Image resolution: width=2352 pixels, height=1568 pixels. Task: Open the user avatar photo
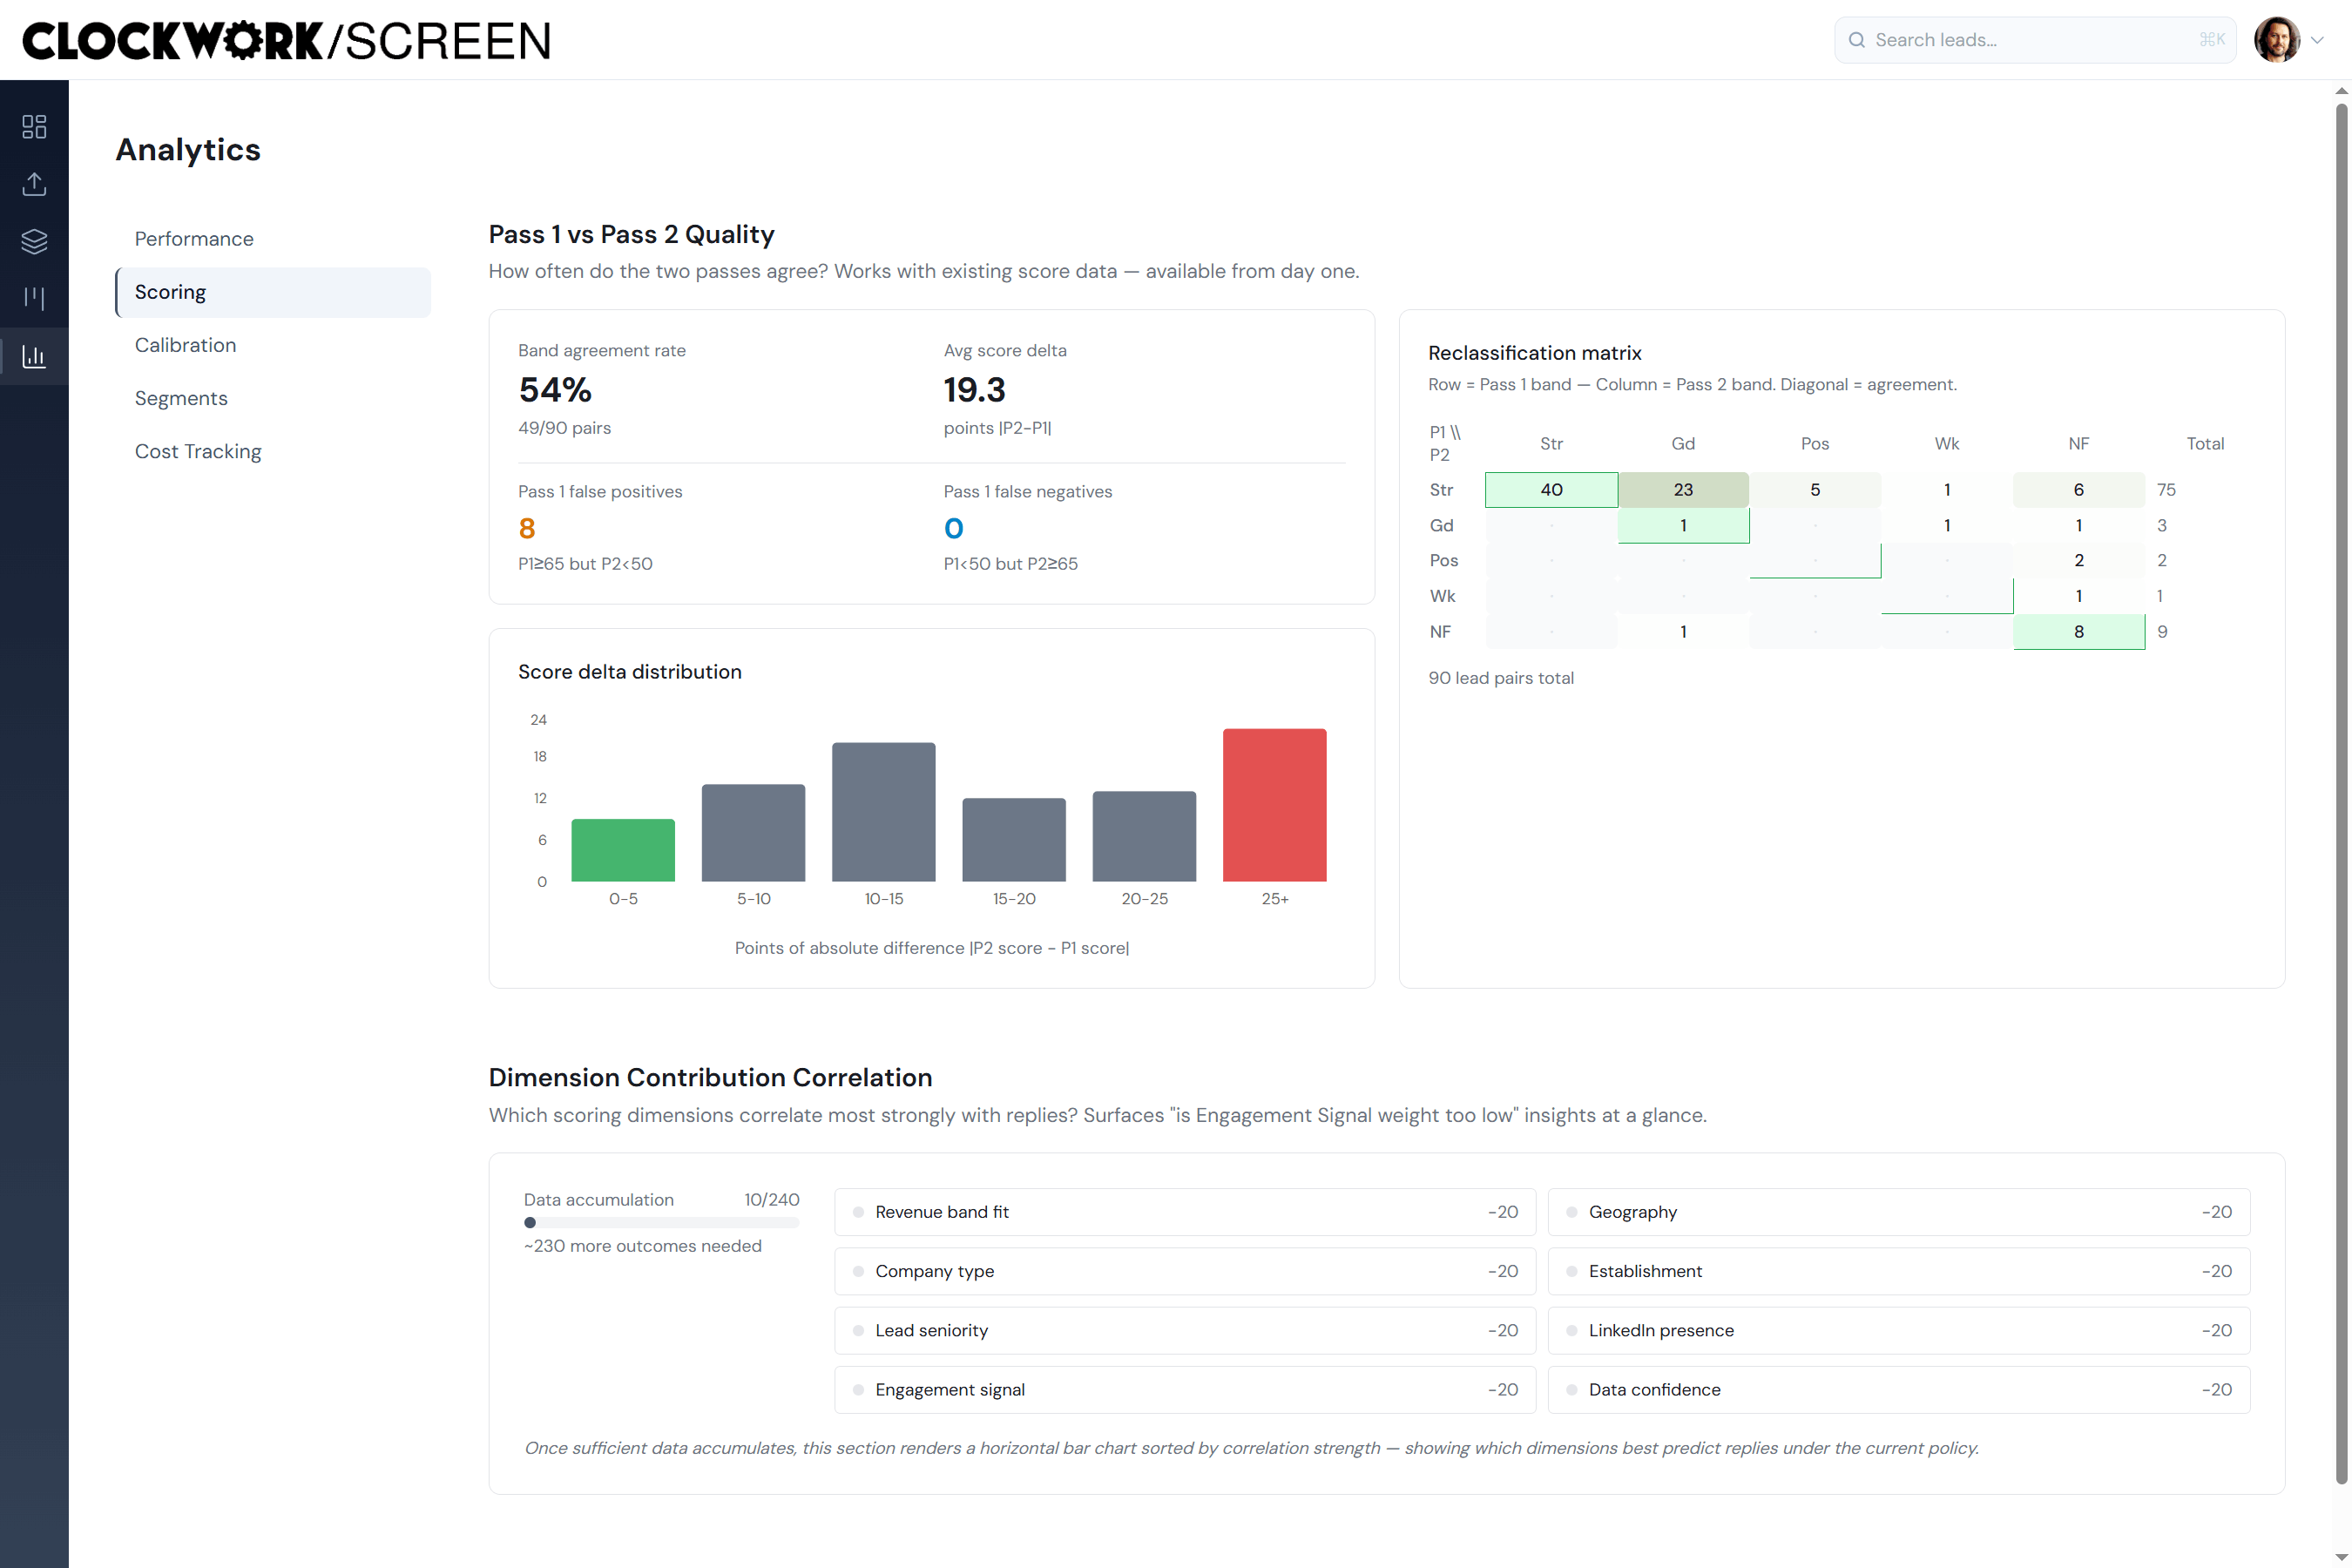(2276, 40)
